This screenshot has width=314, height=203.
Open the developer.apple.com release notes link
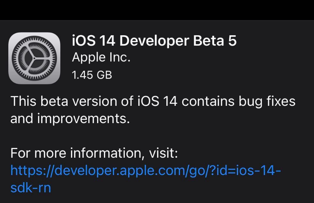[x=146, y=170]
